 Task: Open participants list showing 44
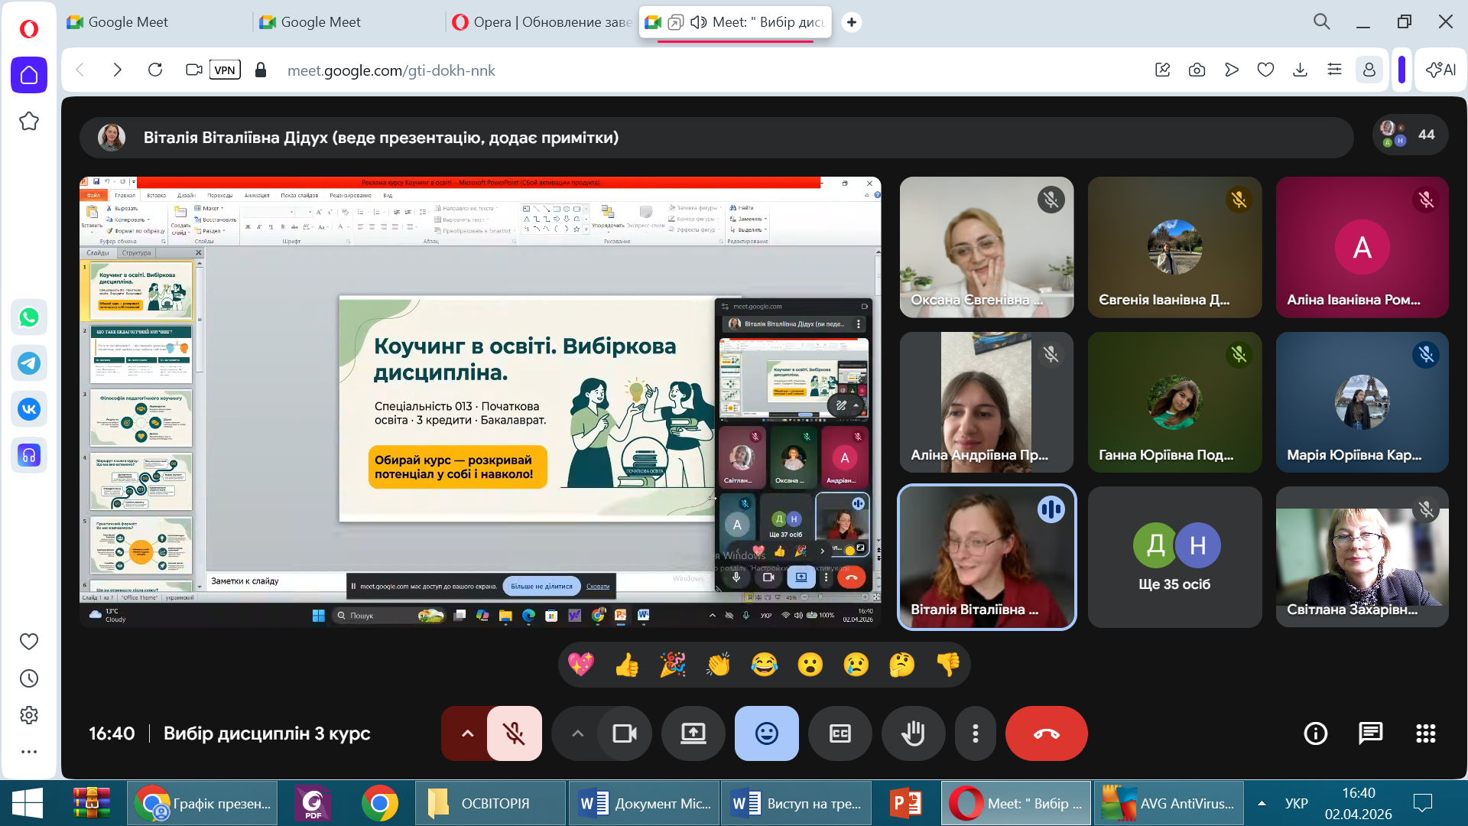(1410, 135)
